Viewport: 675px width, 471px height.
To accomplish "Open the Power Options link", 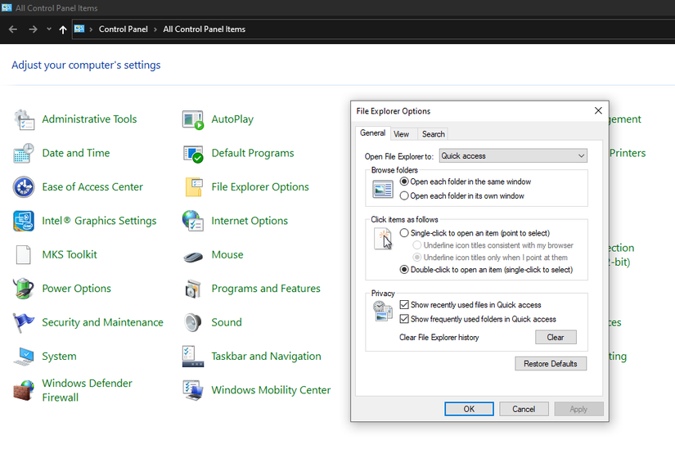I will coord(76,289).
